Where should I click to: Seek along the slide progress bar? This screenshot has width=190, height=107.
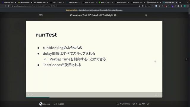94,97
